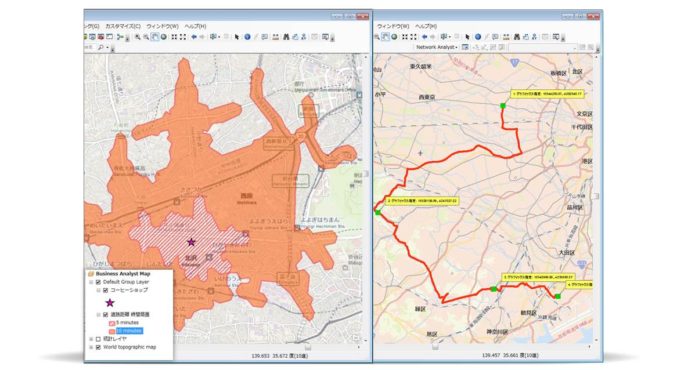The image size is (677, 370).
Task: Collapse コーヒーショップ layer node
Action: click(99, 290)
